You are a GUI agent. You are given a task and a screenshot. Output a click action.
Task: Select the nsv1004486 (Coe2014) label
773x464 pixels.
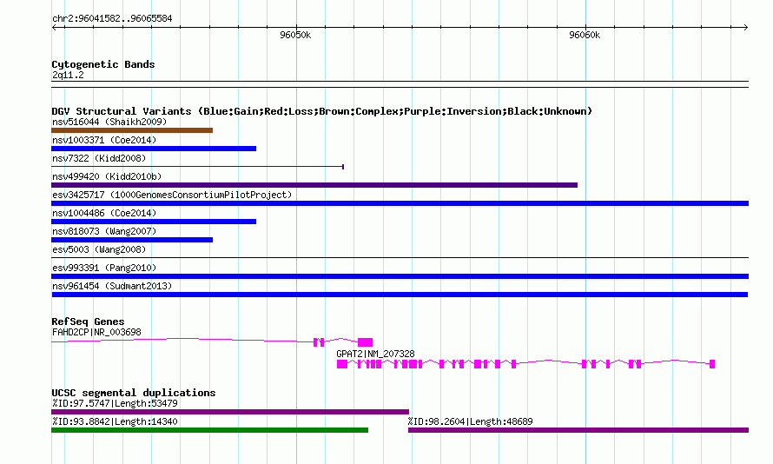point(104,213)
